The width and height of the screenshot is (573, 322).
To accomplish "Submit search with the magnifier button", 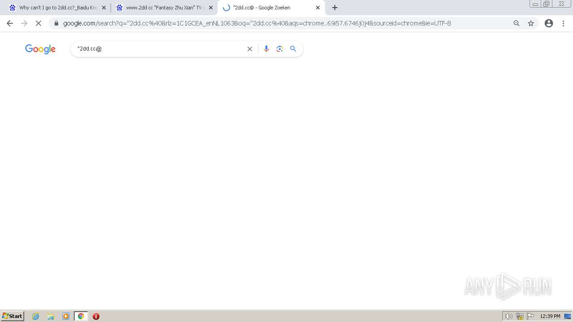I will [293, 49].
